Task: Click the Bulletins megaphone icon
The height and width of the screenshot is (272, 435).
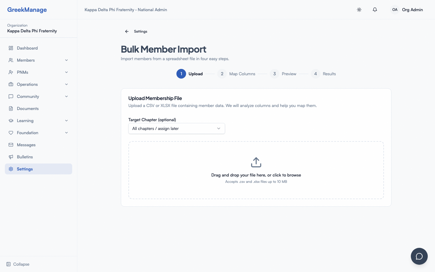Action: [11, 157]
